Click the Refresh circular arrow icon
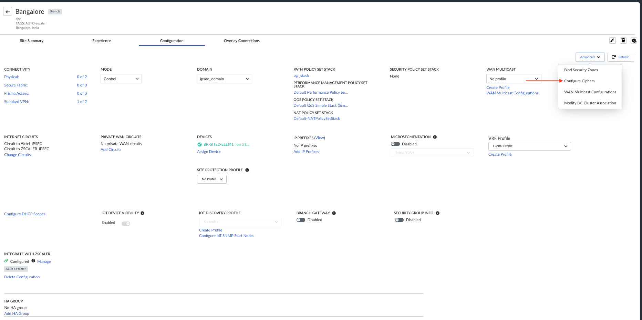This screenshot has width=642, height=320. click(x=614, y=57)
